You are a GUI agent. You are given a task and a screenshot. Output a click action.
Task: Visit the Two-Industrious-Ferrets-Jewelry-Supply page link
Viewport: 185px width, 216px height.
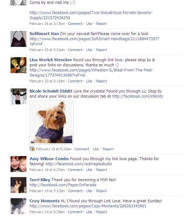(91, 15)
